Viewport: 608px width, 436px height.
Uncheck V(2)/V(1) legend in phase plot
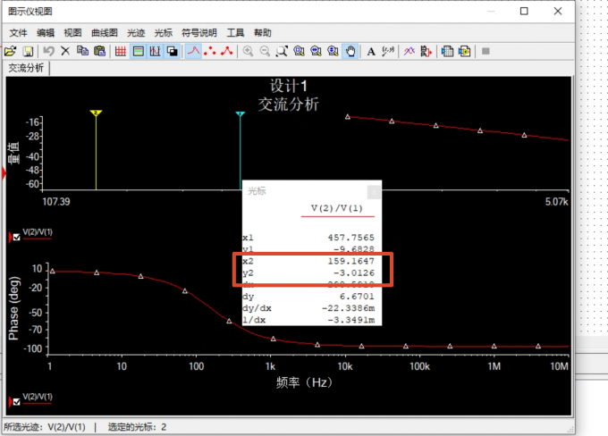(16, 401)
